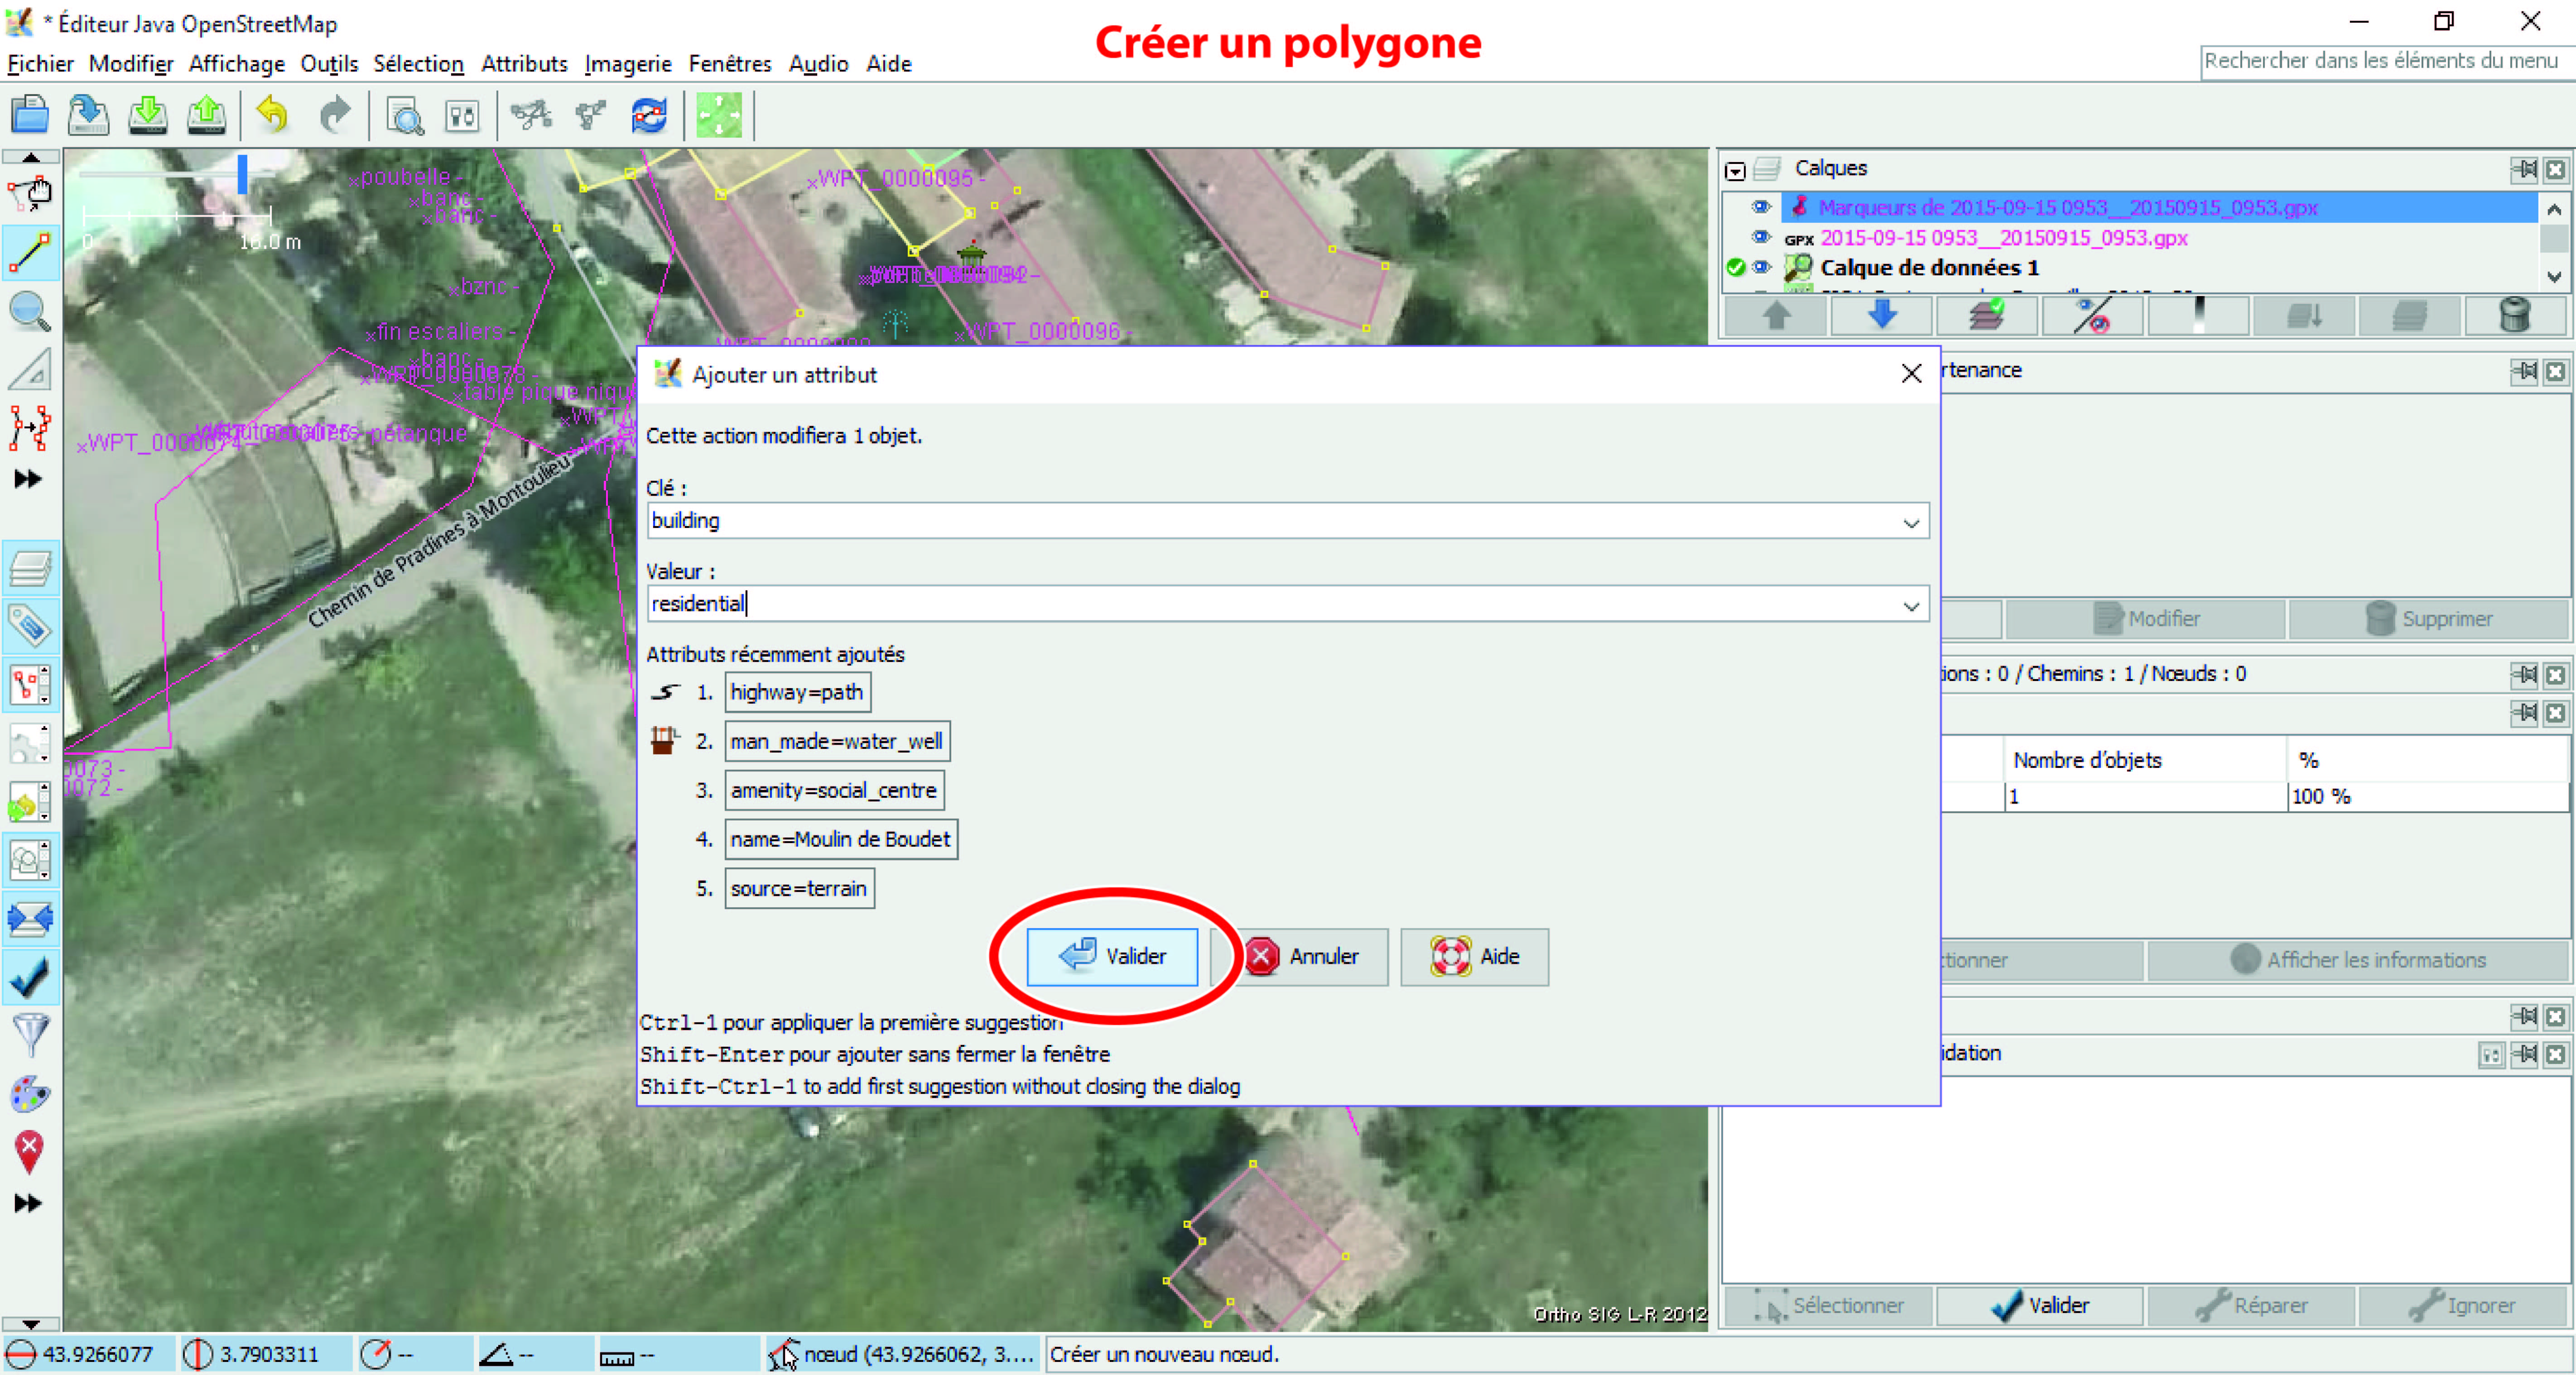Open the layer opacity gradient button
Viewport: 2576px width, 1375px height.
click(2198, 316)
